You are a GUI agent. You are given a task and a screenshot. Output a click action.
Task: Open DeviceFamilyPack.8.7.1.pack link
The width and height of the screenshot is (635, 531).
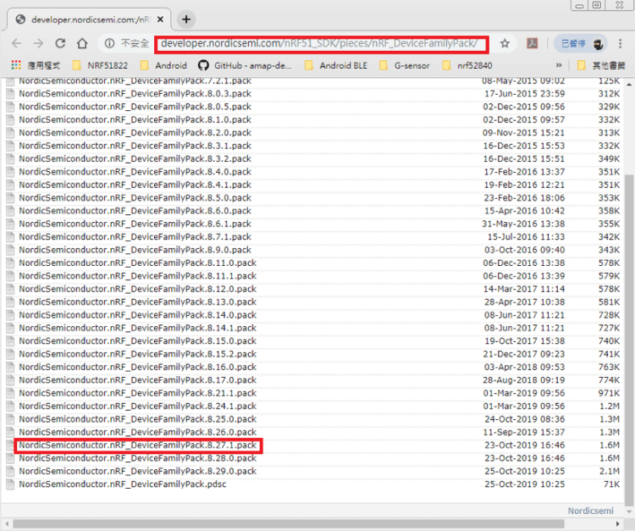[135, 236]
